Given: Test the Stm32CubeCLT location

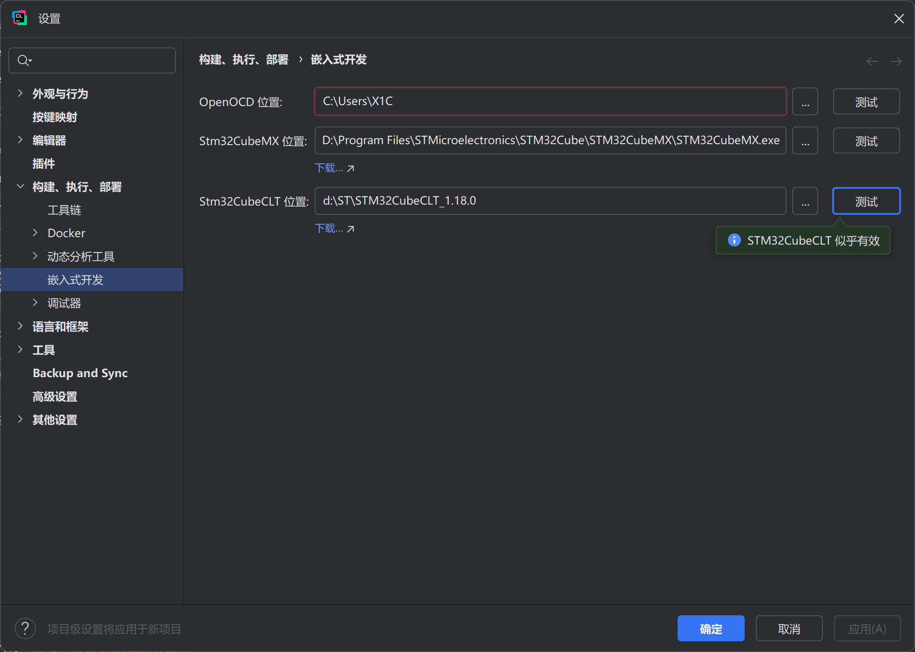Looking at the screenshot, I should [x=866, y=201].
